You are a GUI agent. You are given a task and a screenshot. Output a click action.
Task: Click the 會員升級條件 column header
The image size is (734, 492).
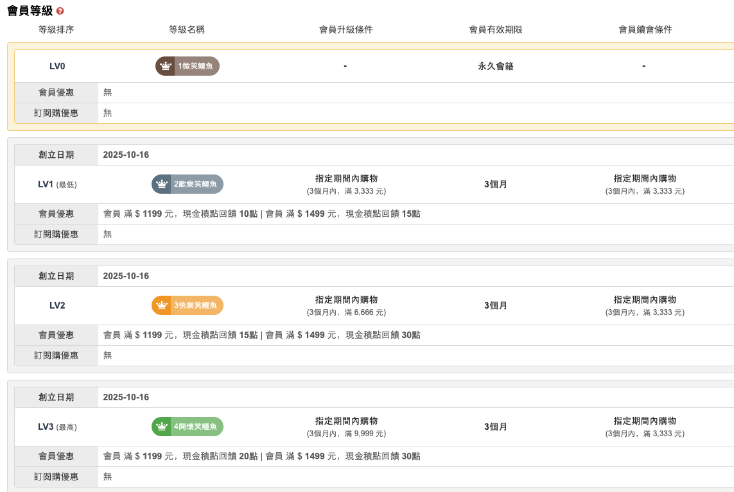pyautogui.click(x=345, y=30)
